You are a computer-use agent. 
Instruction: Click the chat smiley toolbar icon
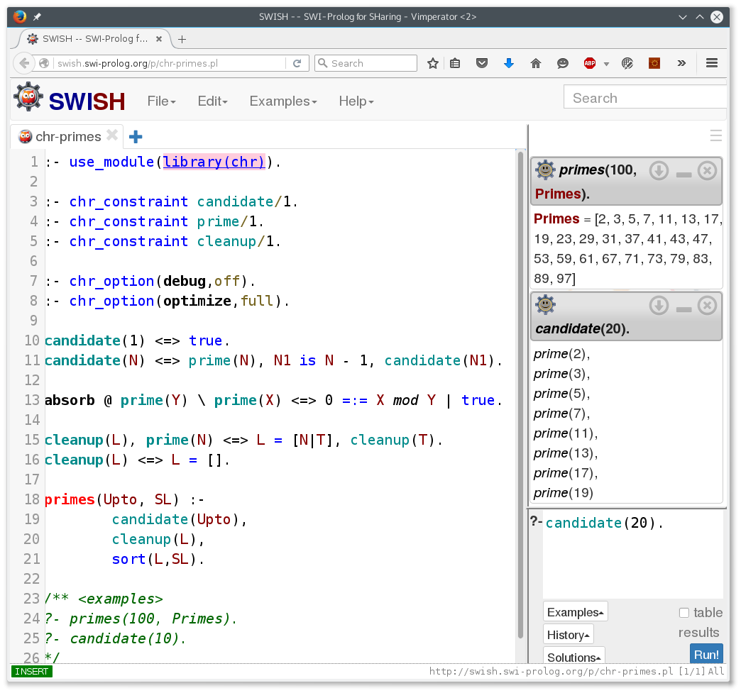point(562,63)
